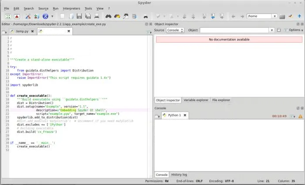Open the Run menu
This screenshot has height=185, width=305.
pyautogui.click(x=55, y=9)
